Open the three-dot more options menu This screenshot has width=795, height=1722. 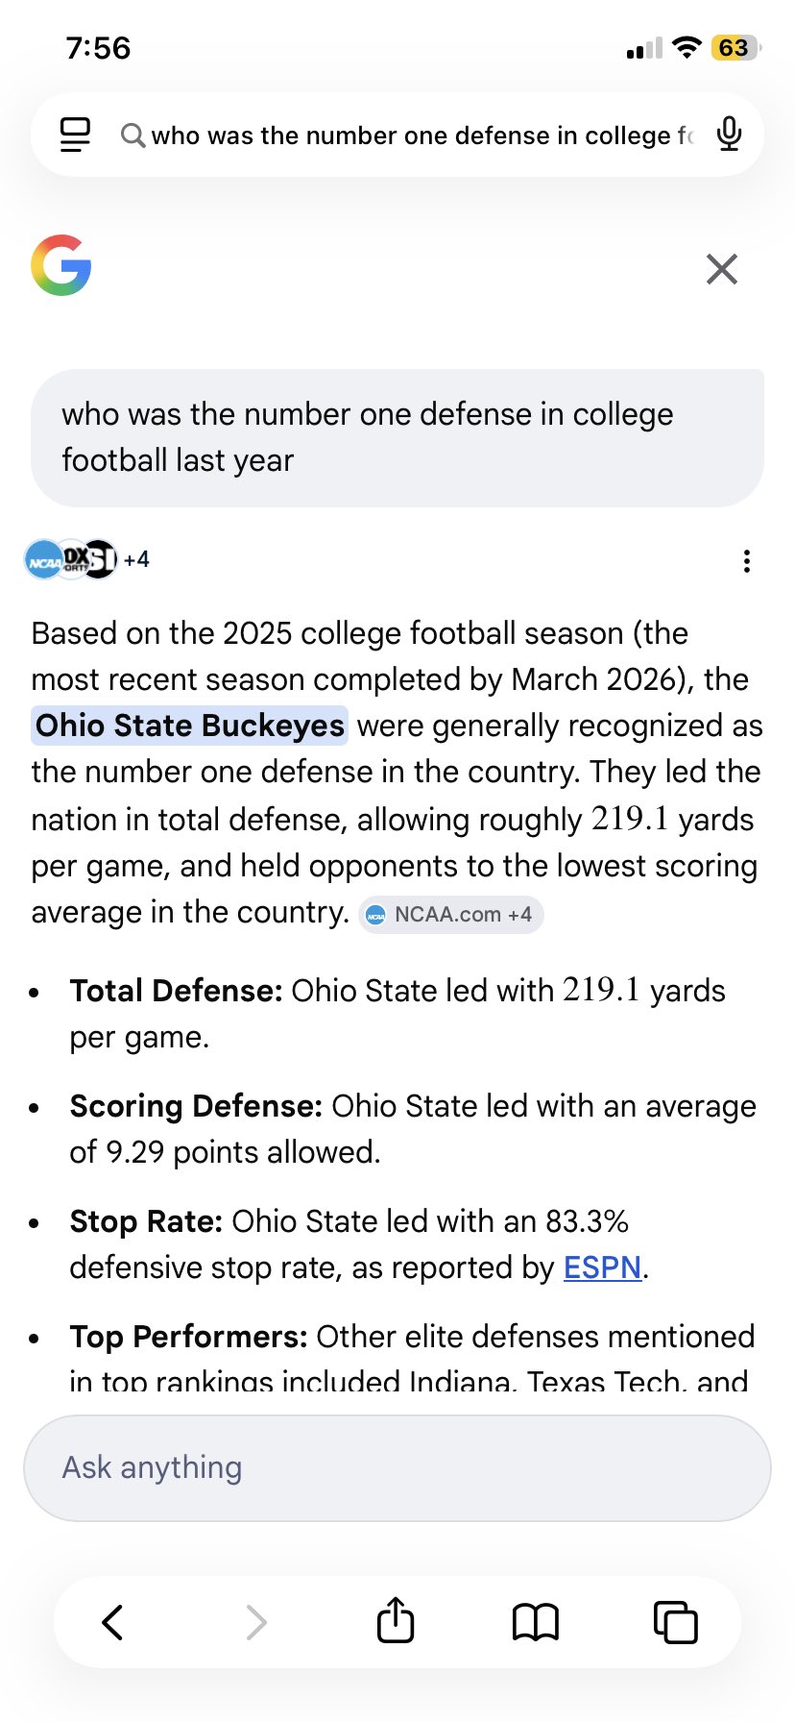point(746,561)
